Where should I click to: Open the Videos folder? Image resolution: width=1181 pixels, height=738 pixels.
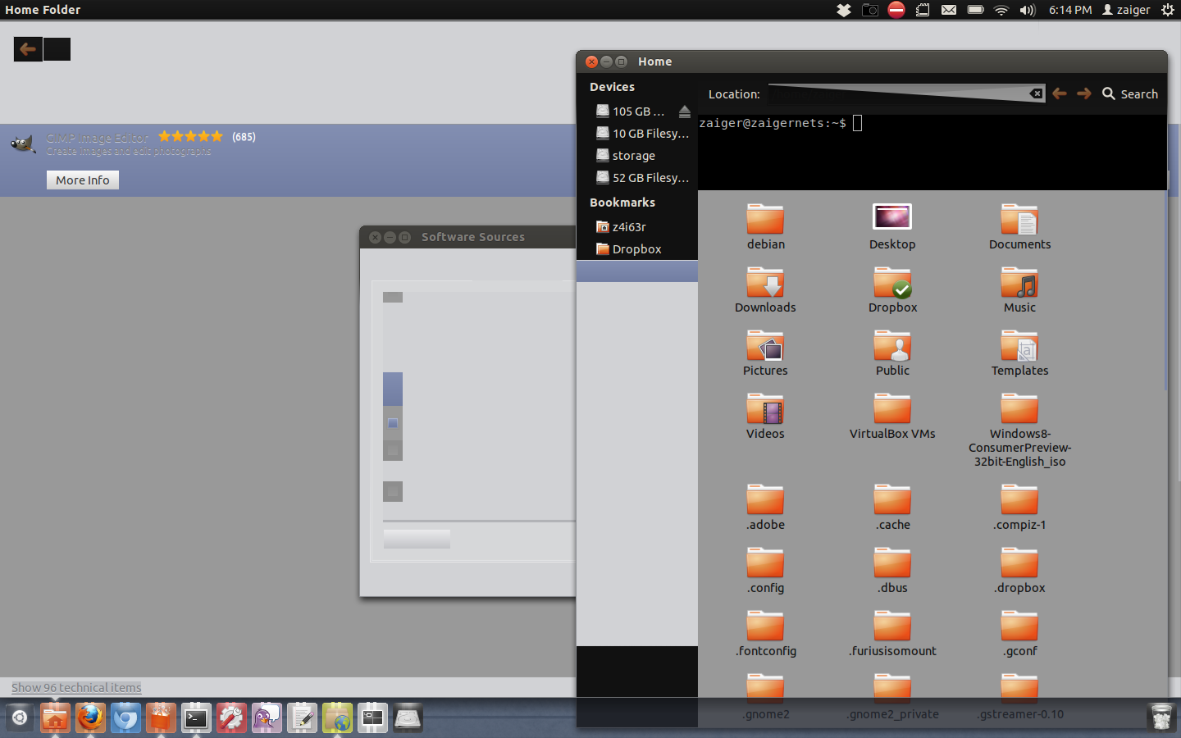tap(765, 417)
